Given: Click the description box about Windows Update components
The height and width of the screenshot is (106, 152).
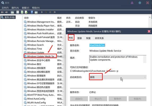Looking at the screenshot, I should coord(118,59).
